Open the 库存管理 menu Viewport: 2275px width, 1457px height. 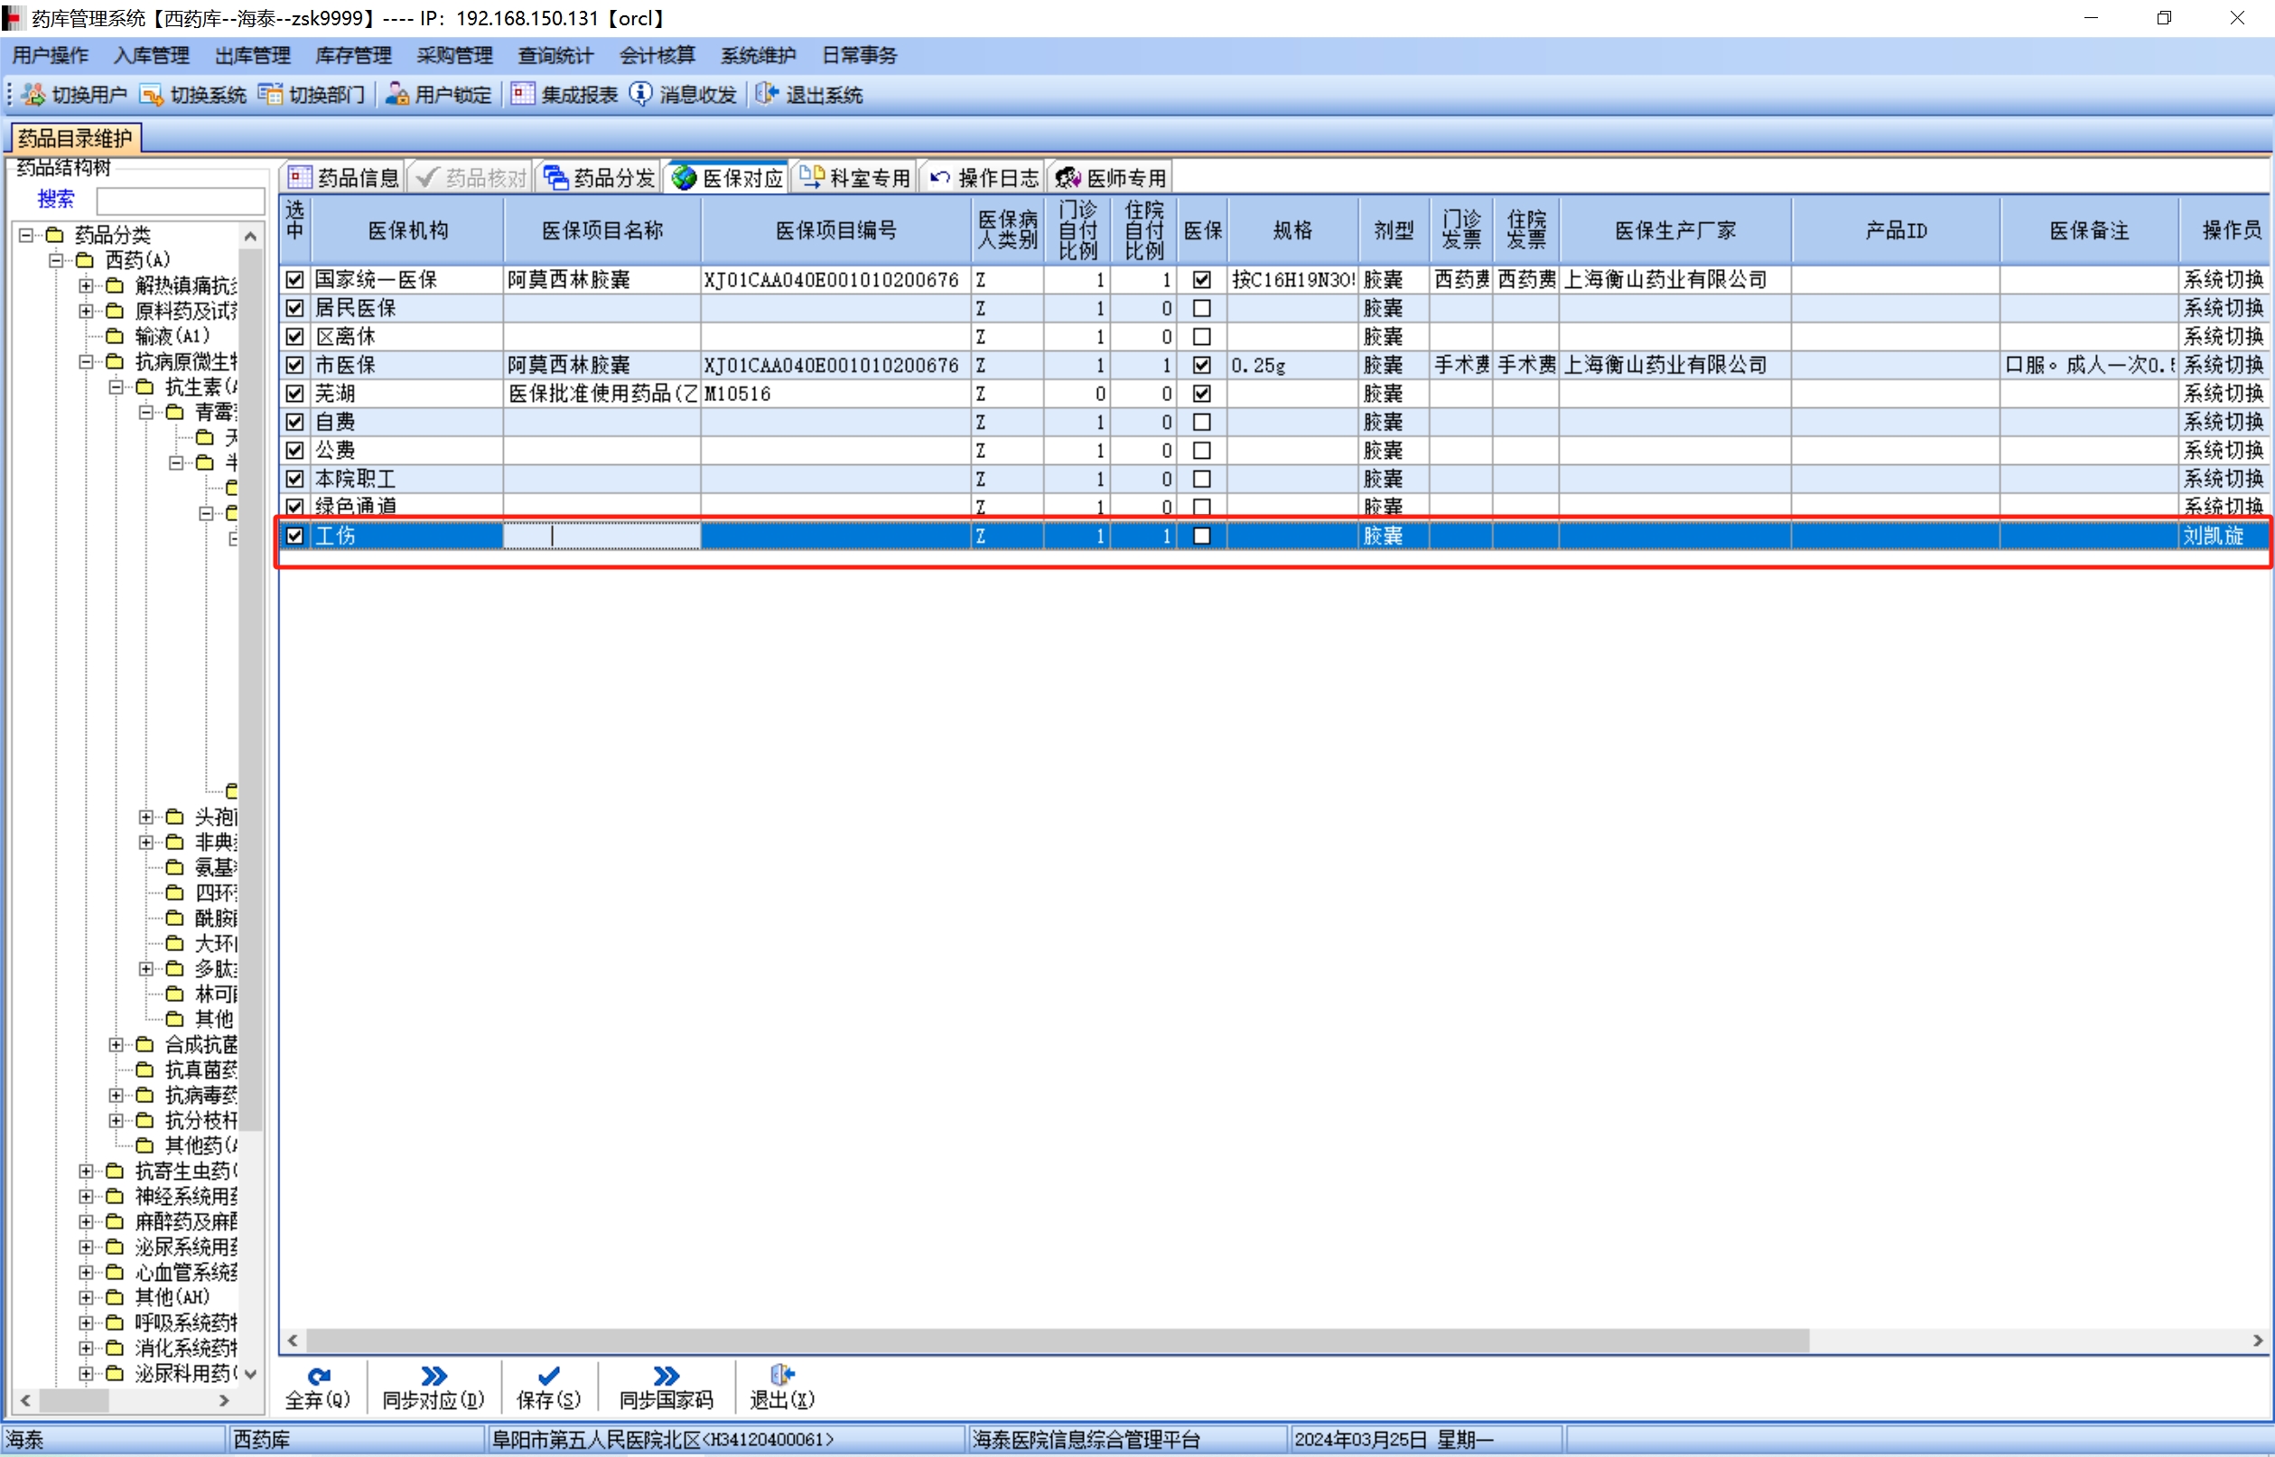353,55
